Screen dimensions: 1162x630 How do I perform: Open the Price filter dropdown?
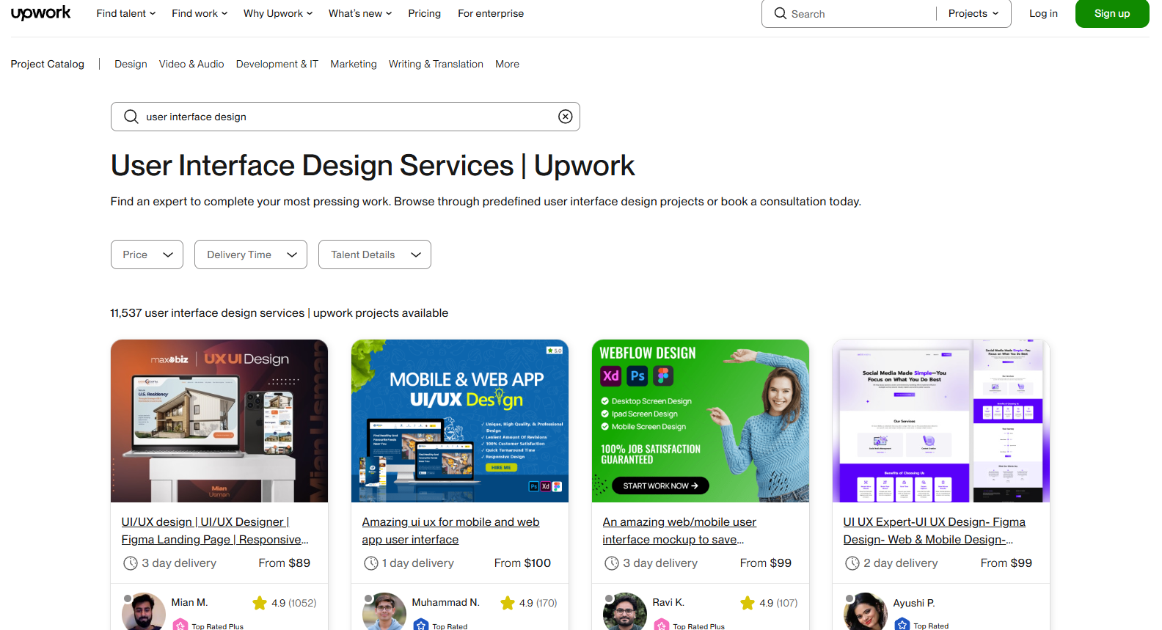(x=147, y=254)
